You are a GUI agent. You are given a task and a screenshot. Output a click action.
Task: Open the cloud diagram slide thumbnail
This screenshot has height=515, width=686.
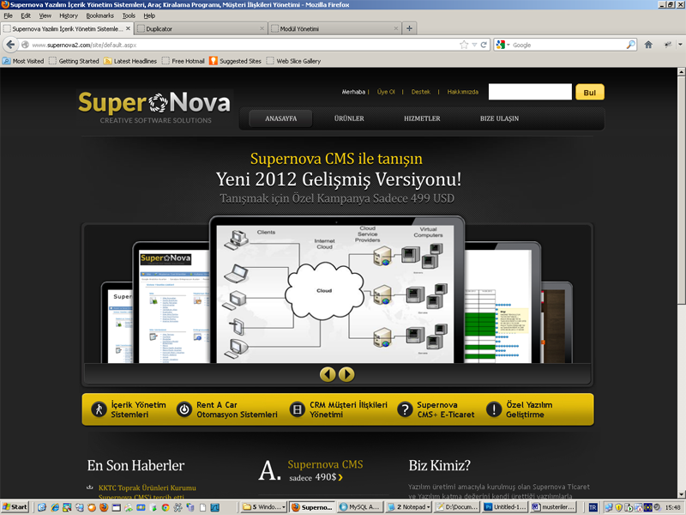pyautogui.click(x=335, y=294)
